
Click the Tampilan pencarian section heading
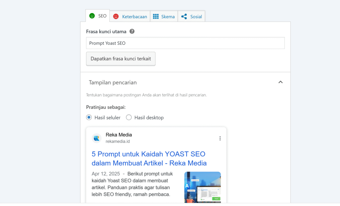click(x=113, y=83)
